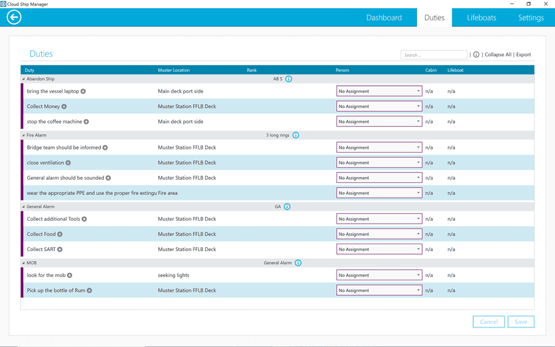Restore down the application window
Viewport: 555px width, 347px height.
coord(529,4)
